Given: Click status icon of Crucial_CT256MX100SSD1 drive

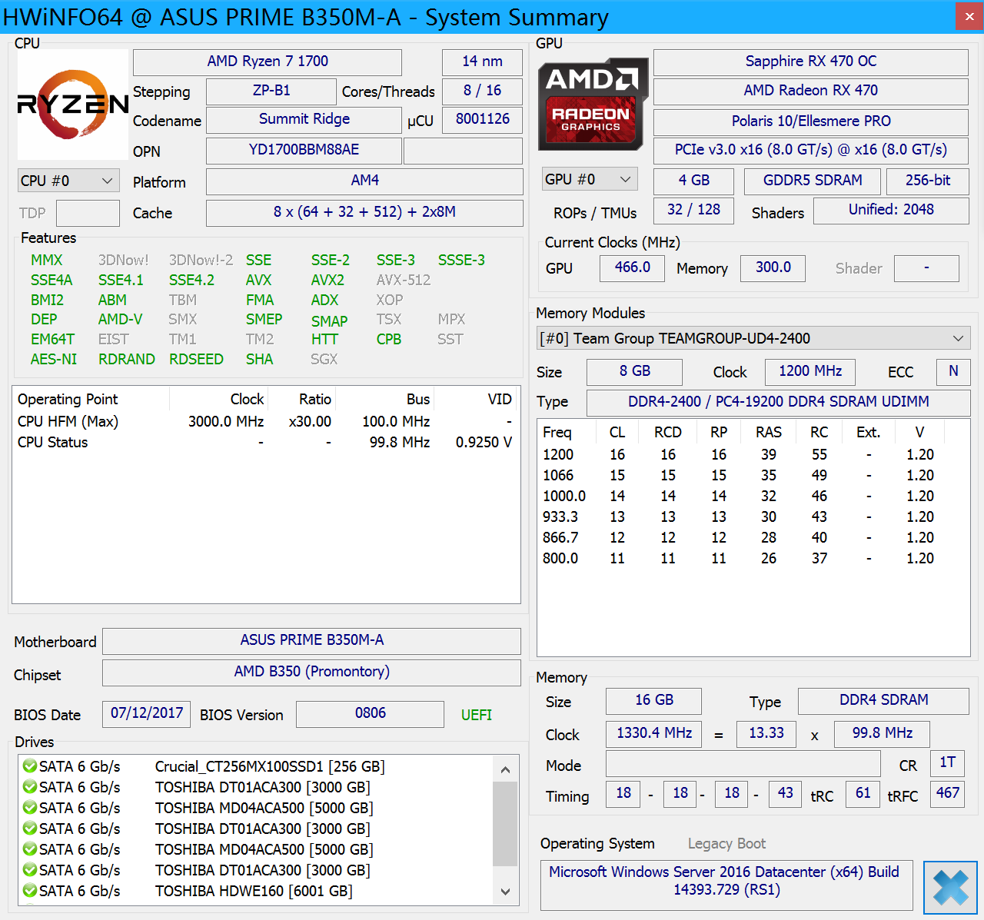Looking at the screenshot, I should pyautogui.click(x=30, y=766).
